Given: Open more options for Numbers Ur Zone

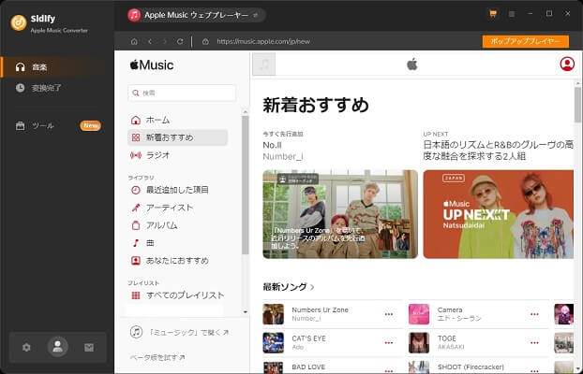Looking at the screenshot, I should 389,314.
